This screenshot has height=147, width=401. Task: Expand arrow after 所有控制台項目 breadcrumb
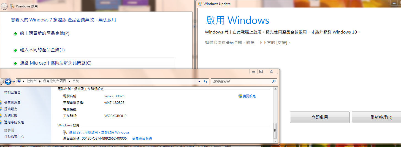coord(69,81)
